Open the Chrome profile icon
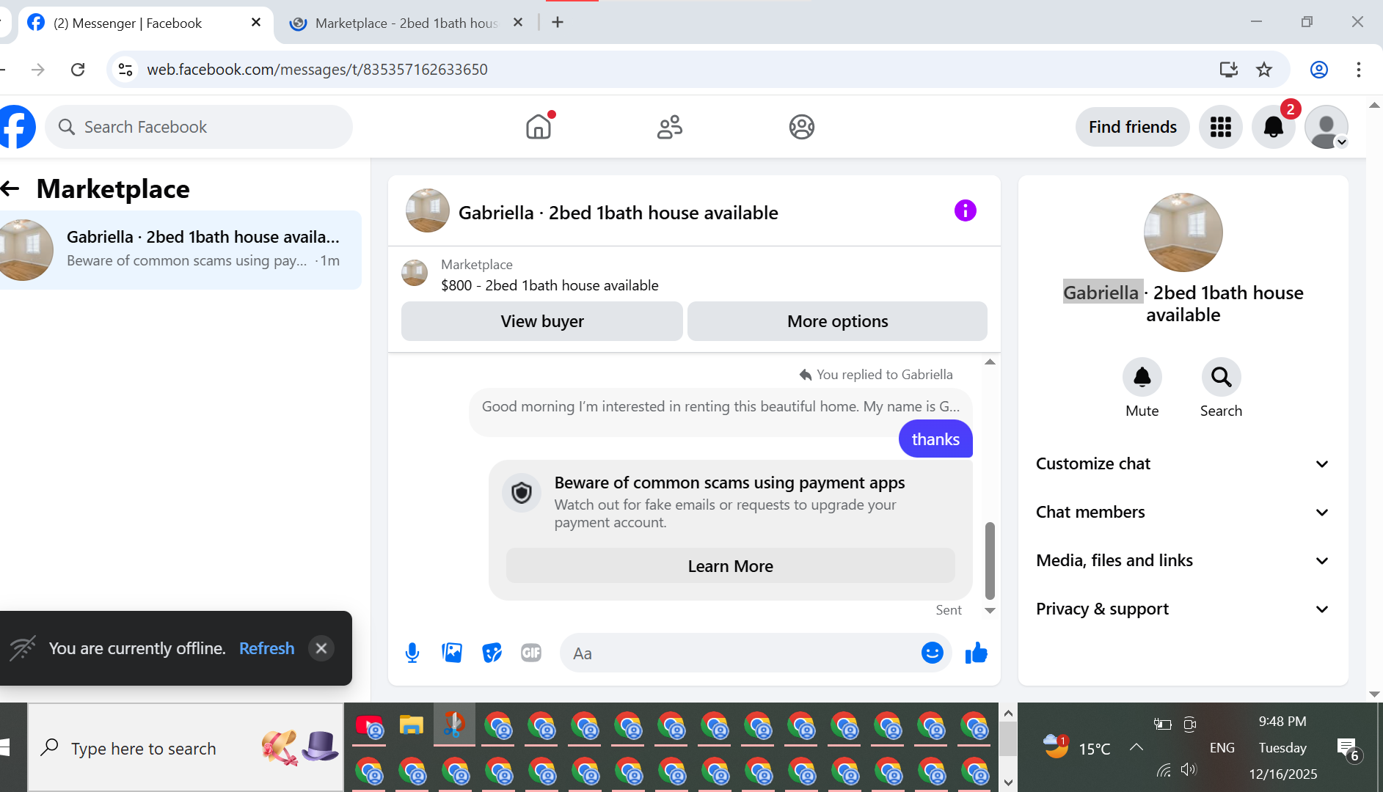The height and width of the screenshot is (792, 1383). coord(1318,70)
